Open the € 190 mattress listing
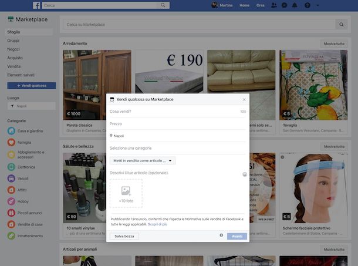 169,71
